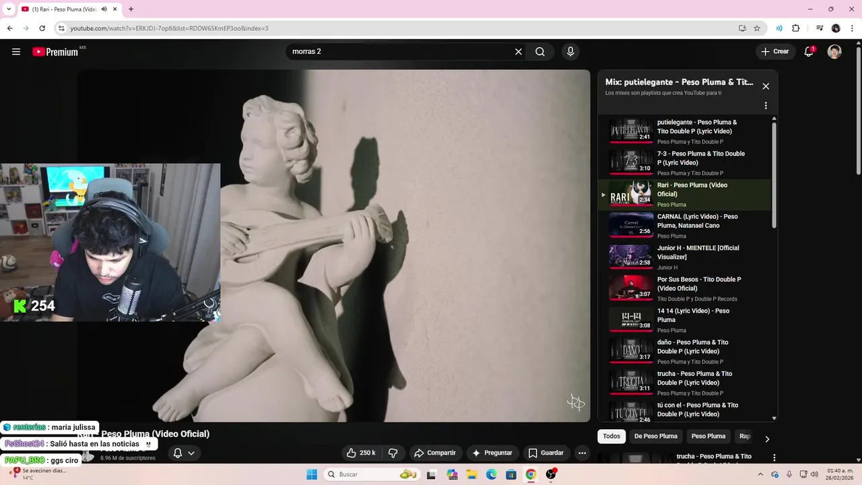Click the YouTube URL address bar

pos(397,28)
